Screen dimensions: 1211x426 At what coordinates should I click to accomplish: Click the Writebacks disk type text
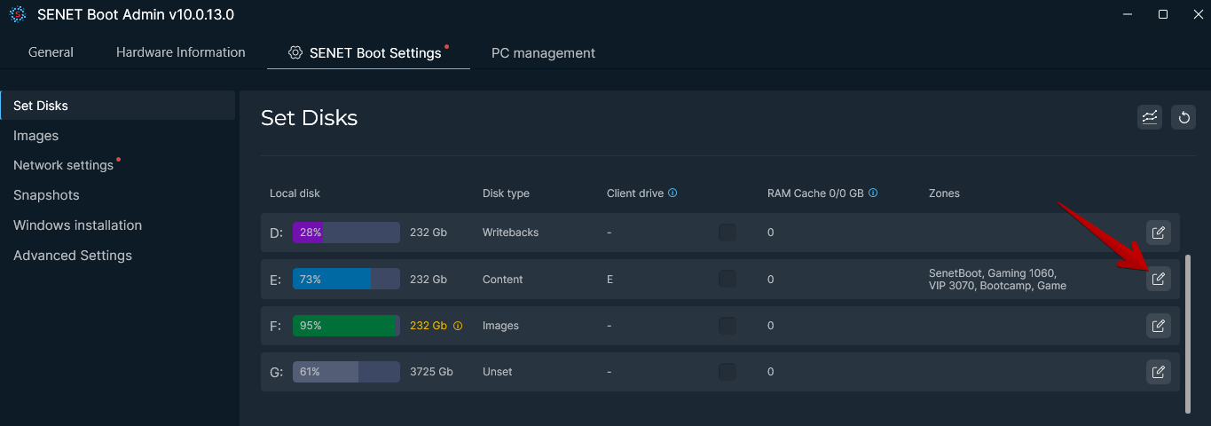tap(510, 233)
